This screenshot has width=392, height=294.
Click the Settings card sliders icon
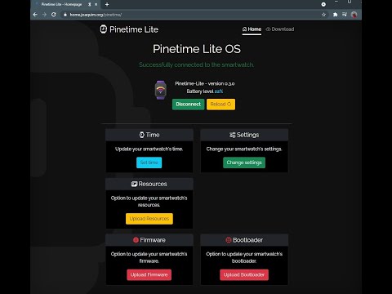[x=232, y=135]
